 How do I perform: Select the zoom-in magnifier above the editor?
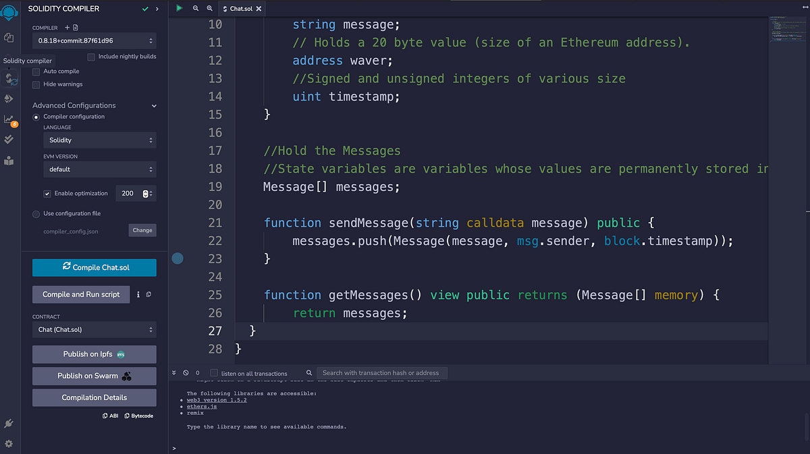209,8
